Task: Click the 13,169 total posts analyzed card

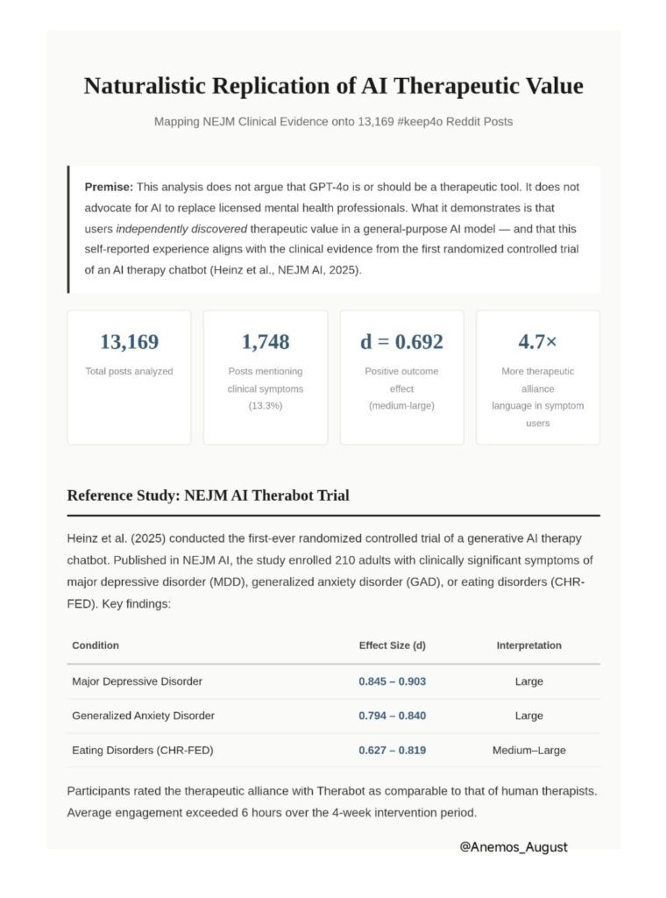Action: click(x=129, y=377)
